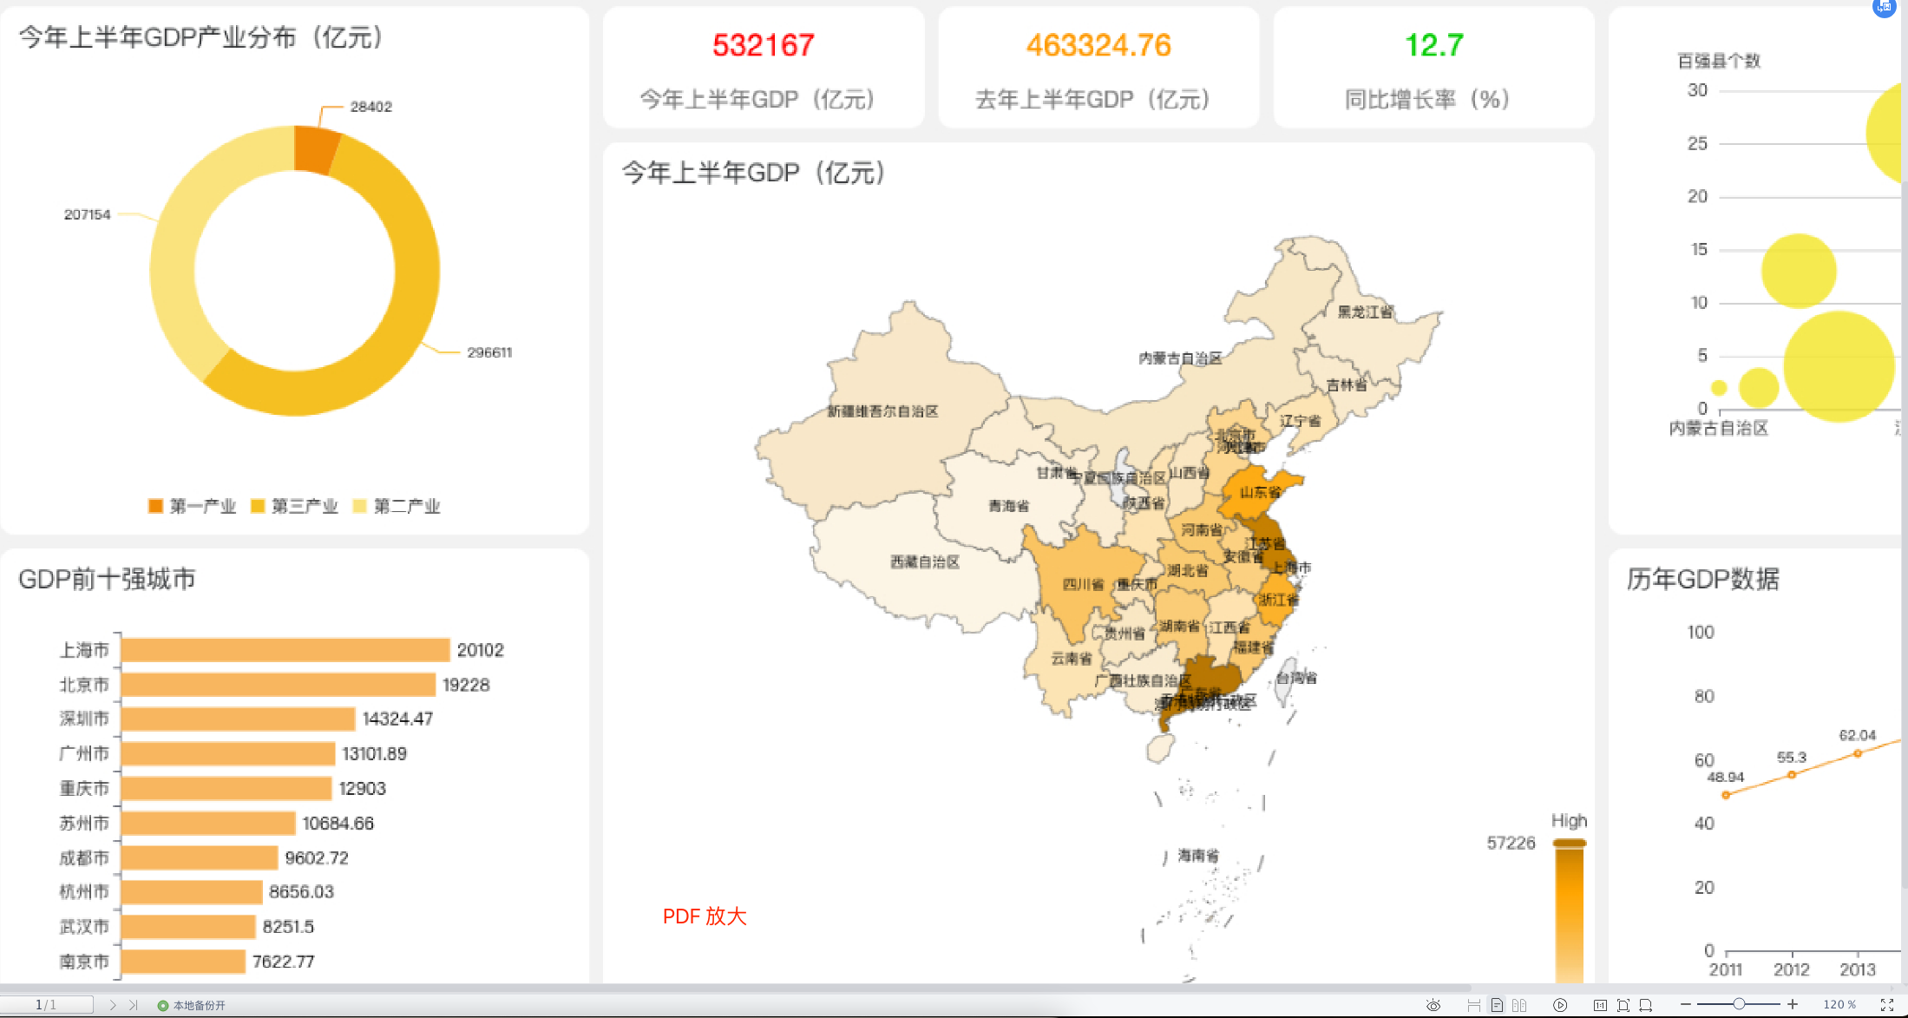Screen dimensions: 1908x1018
Task: Toggle the 第一产业 legend item
Action: [x=192, y=506]
